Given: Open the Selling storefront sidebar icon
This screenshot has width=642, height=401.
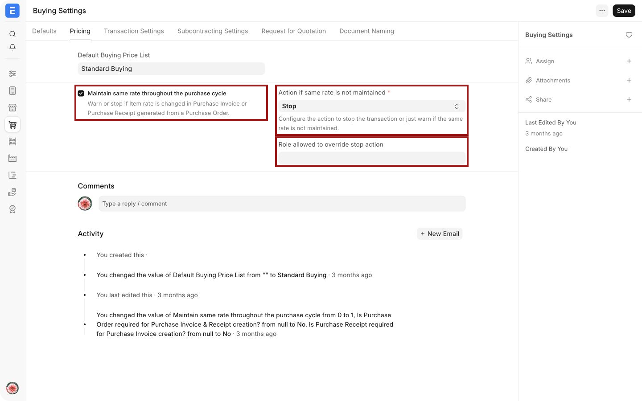Looking at the screenshot, I should tap(12, 107).
